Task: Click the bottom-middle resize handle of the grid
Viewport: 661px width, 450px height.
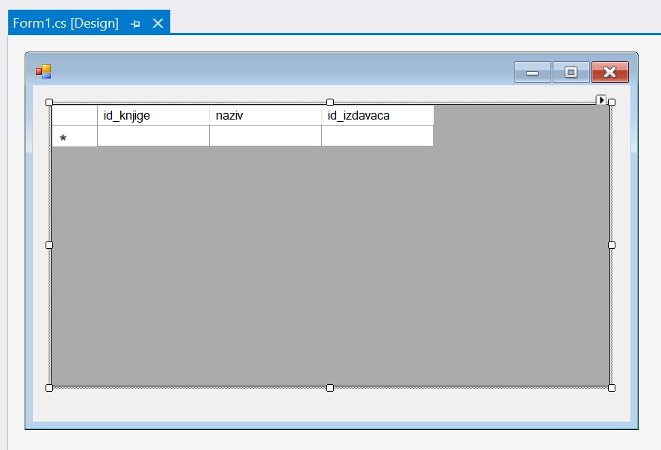Action: 330,387
